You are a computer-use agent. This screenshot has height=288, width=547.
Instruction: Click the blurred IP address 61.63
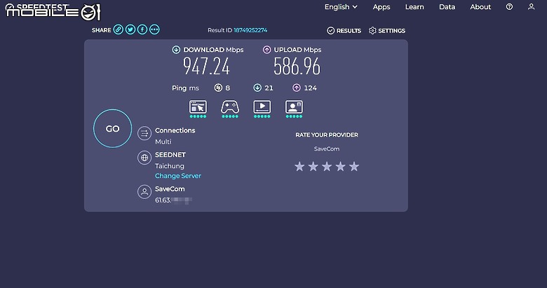tap(173, 200)
